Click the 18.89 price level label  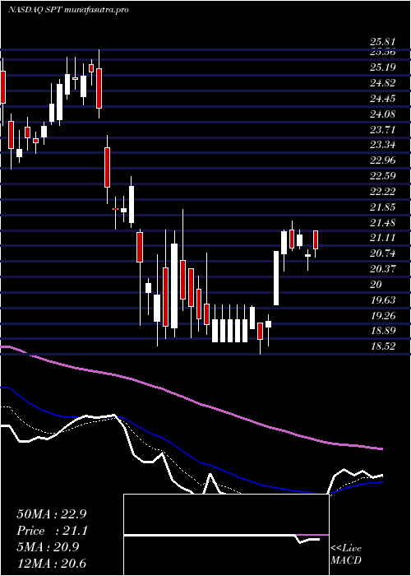coord(382,331)
